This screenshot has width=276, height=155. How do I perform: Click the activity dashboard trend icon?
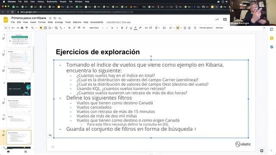click(x=217, y=19)
